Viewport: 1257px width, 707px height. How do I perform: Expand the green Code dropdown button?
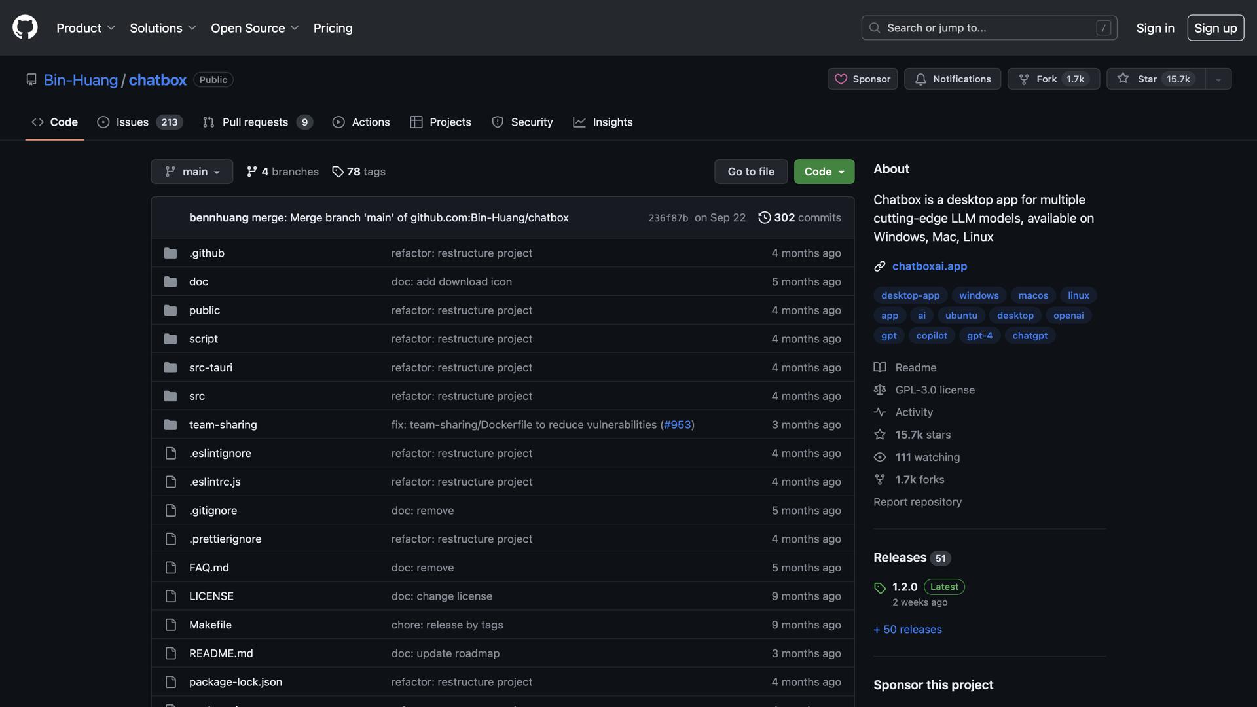pos(824,172)
